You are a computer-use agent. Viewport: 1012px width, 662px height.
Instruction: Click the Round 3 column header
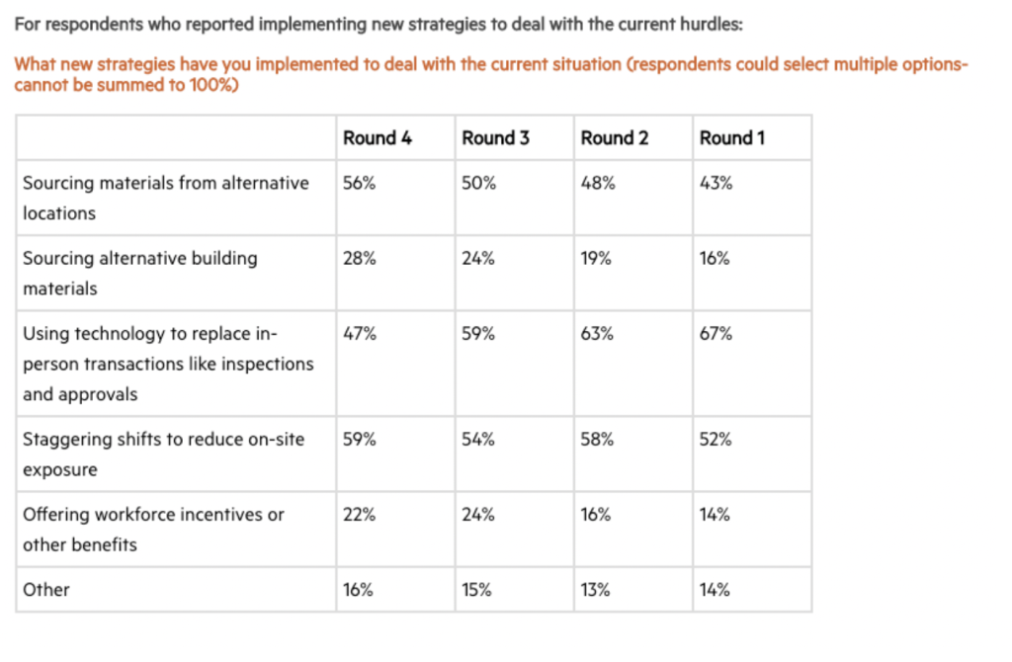(495, 138)
